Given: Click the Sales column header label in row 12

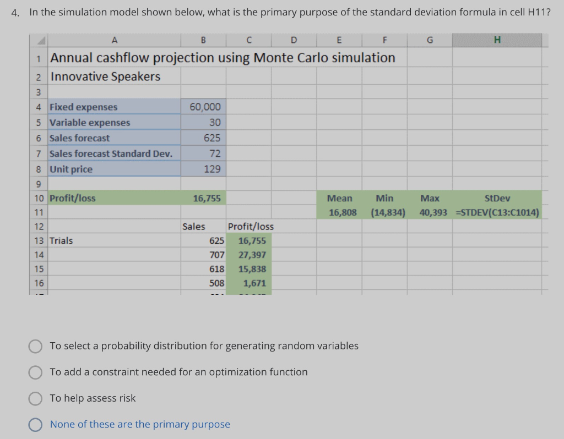Looking at the screenshot, I should pyautogui.click(x=193, y=226).
